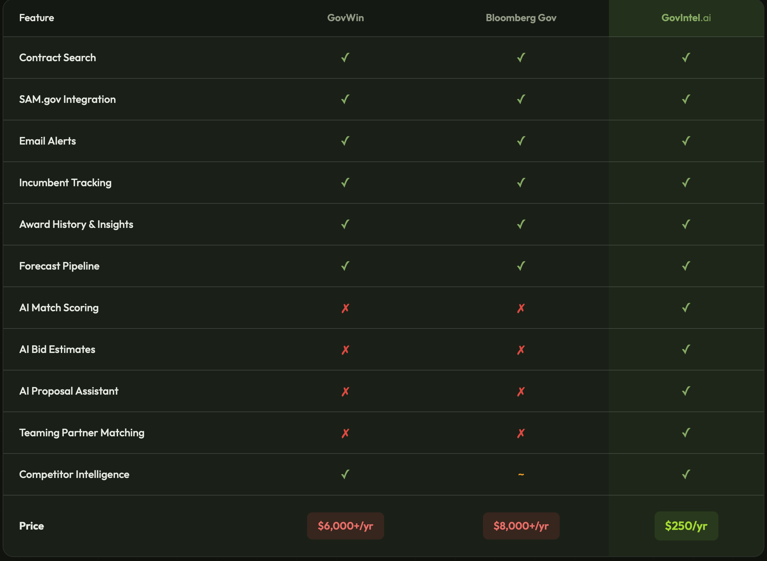Click GovIntel.ai's checkmark for AI Proposal Assistant

(686, 391)
